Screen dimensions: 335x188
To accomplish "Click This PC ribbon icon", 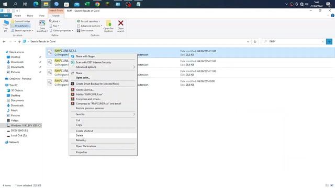I will click(x=6, y=23).
